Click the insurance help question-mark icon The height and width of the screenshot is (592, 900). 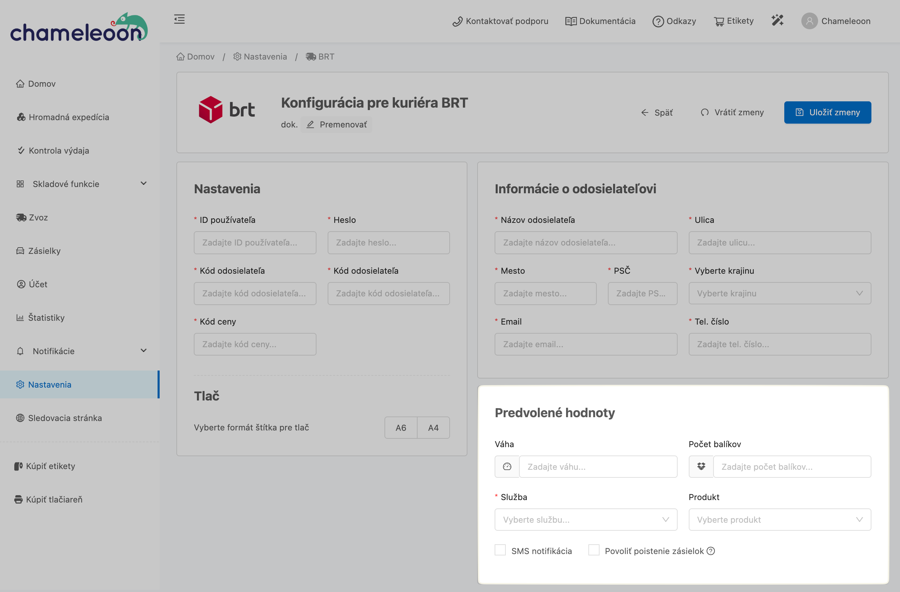(711, 551)
